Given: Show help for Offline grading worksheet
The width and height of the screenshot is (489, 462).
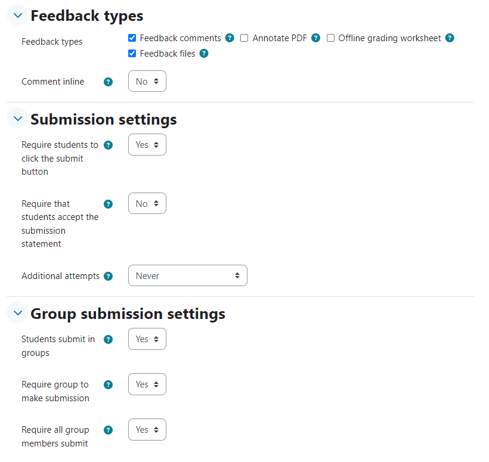Looking at the screenshot, I should [450, 38].
